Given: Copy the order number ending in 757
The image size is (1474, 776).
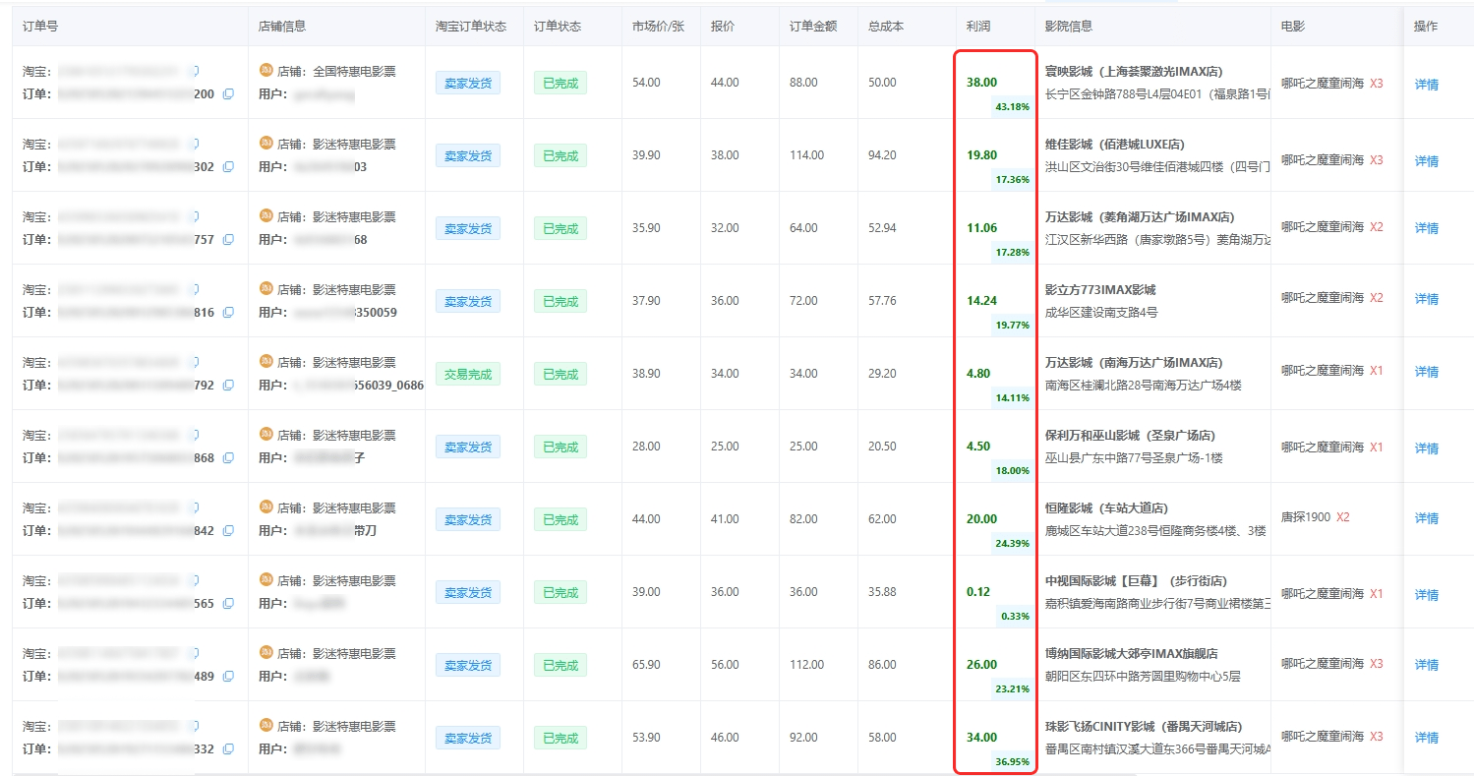Looking at the screenshot, I should (x=228, y=240).
